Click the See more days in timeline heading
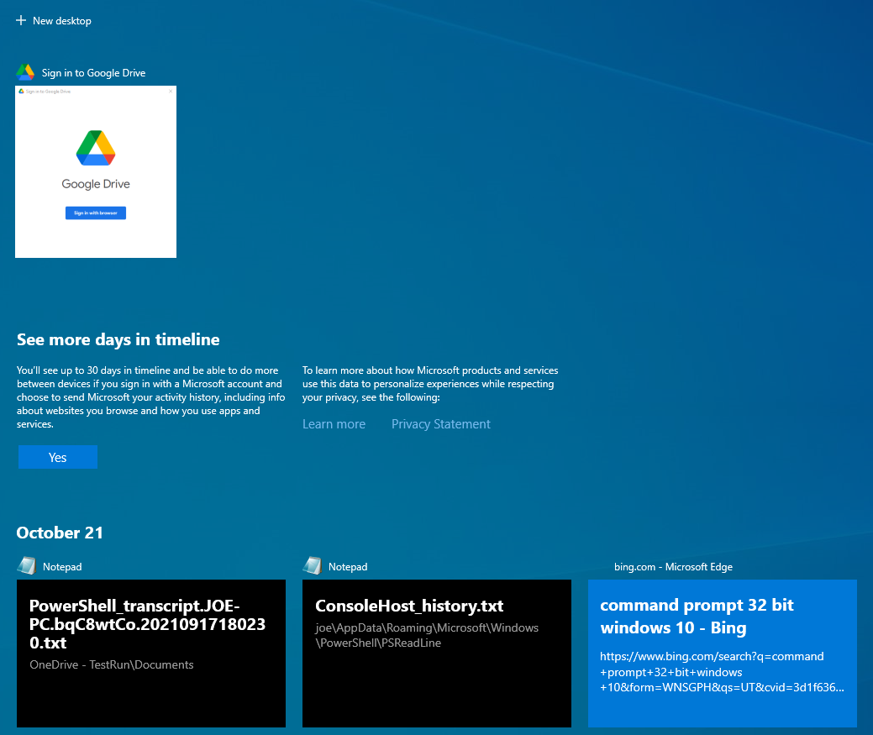Image resolution: width=873 pixels, height=735 pixels. [x=118, y=339]
